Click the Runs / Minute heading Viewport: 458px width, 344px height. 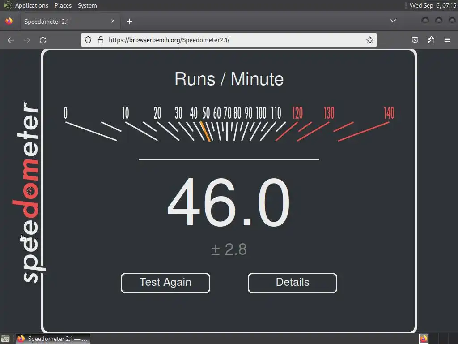[229, 79]
